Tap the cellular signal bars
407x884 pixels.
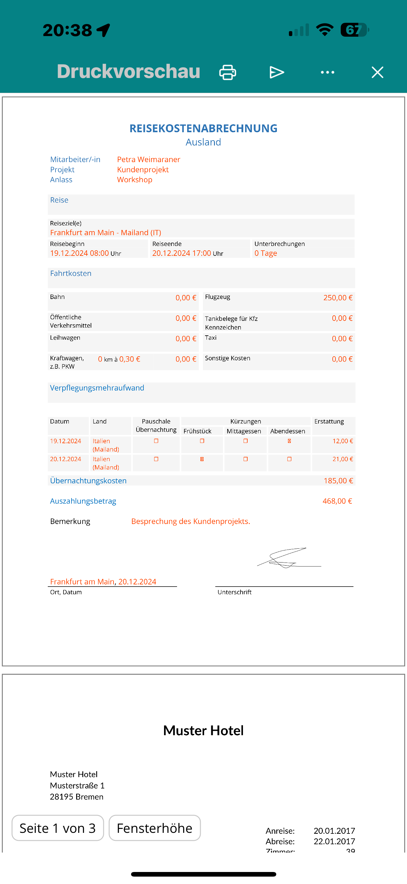pyautogui.click(x=299, y=30)
